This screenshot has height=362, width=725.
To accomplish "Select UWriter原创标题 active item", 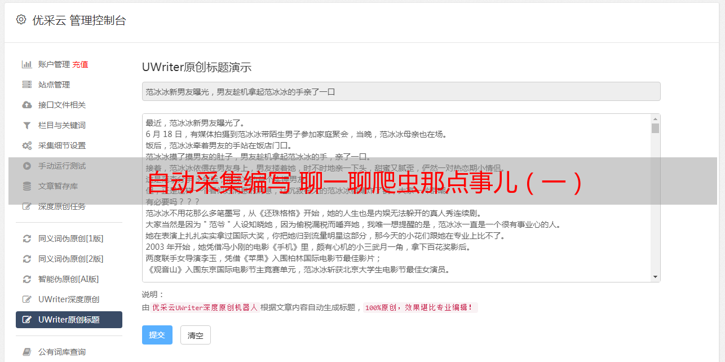I will tap(69, 320).
